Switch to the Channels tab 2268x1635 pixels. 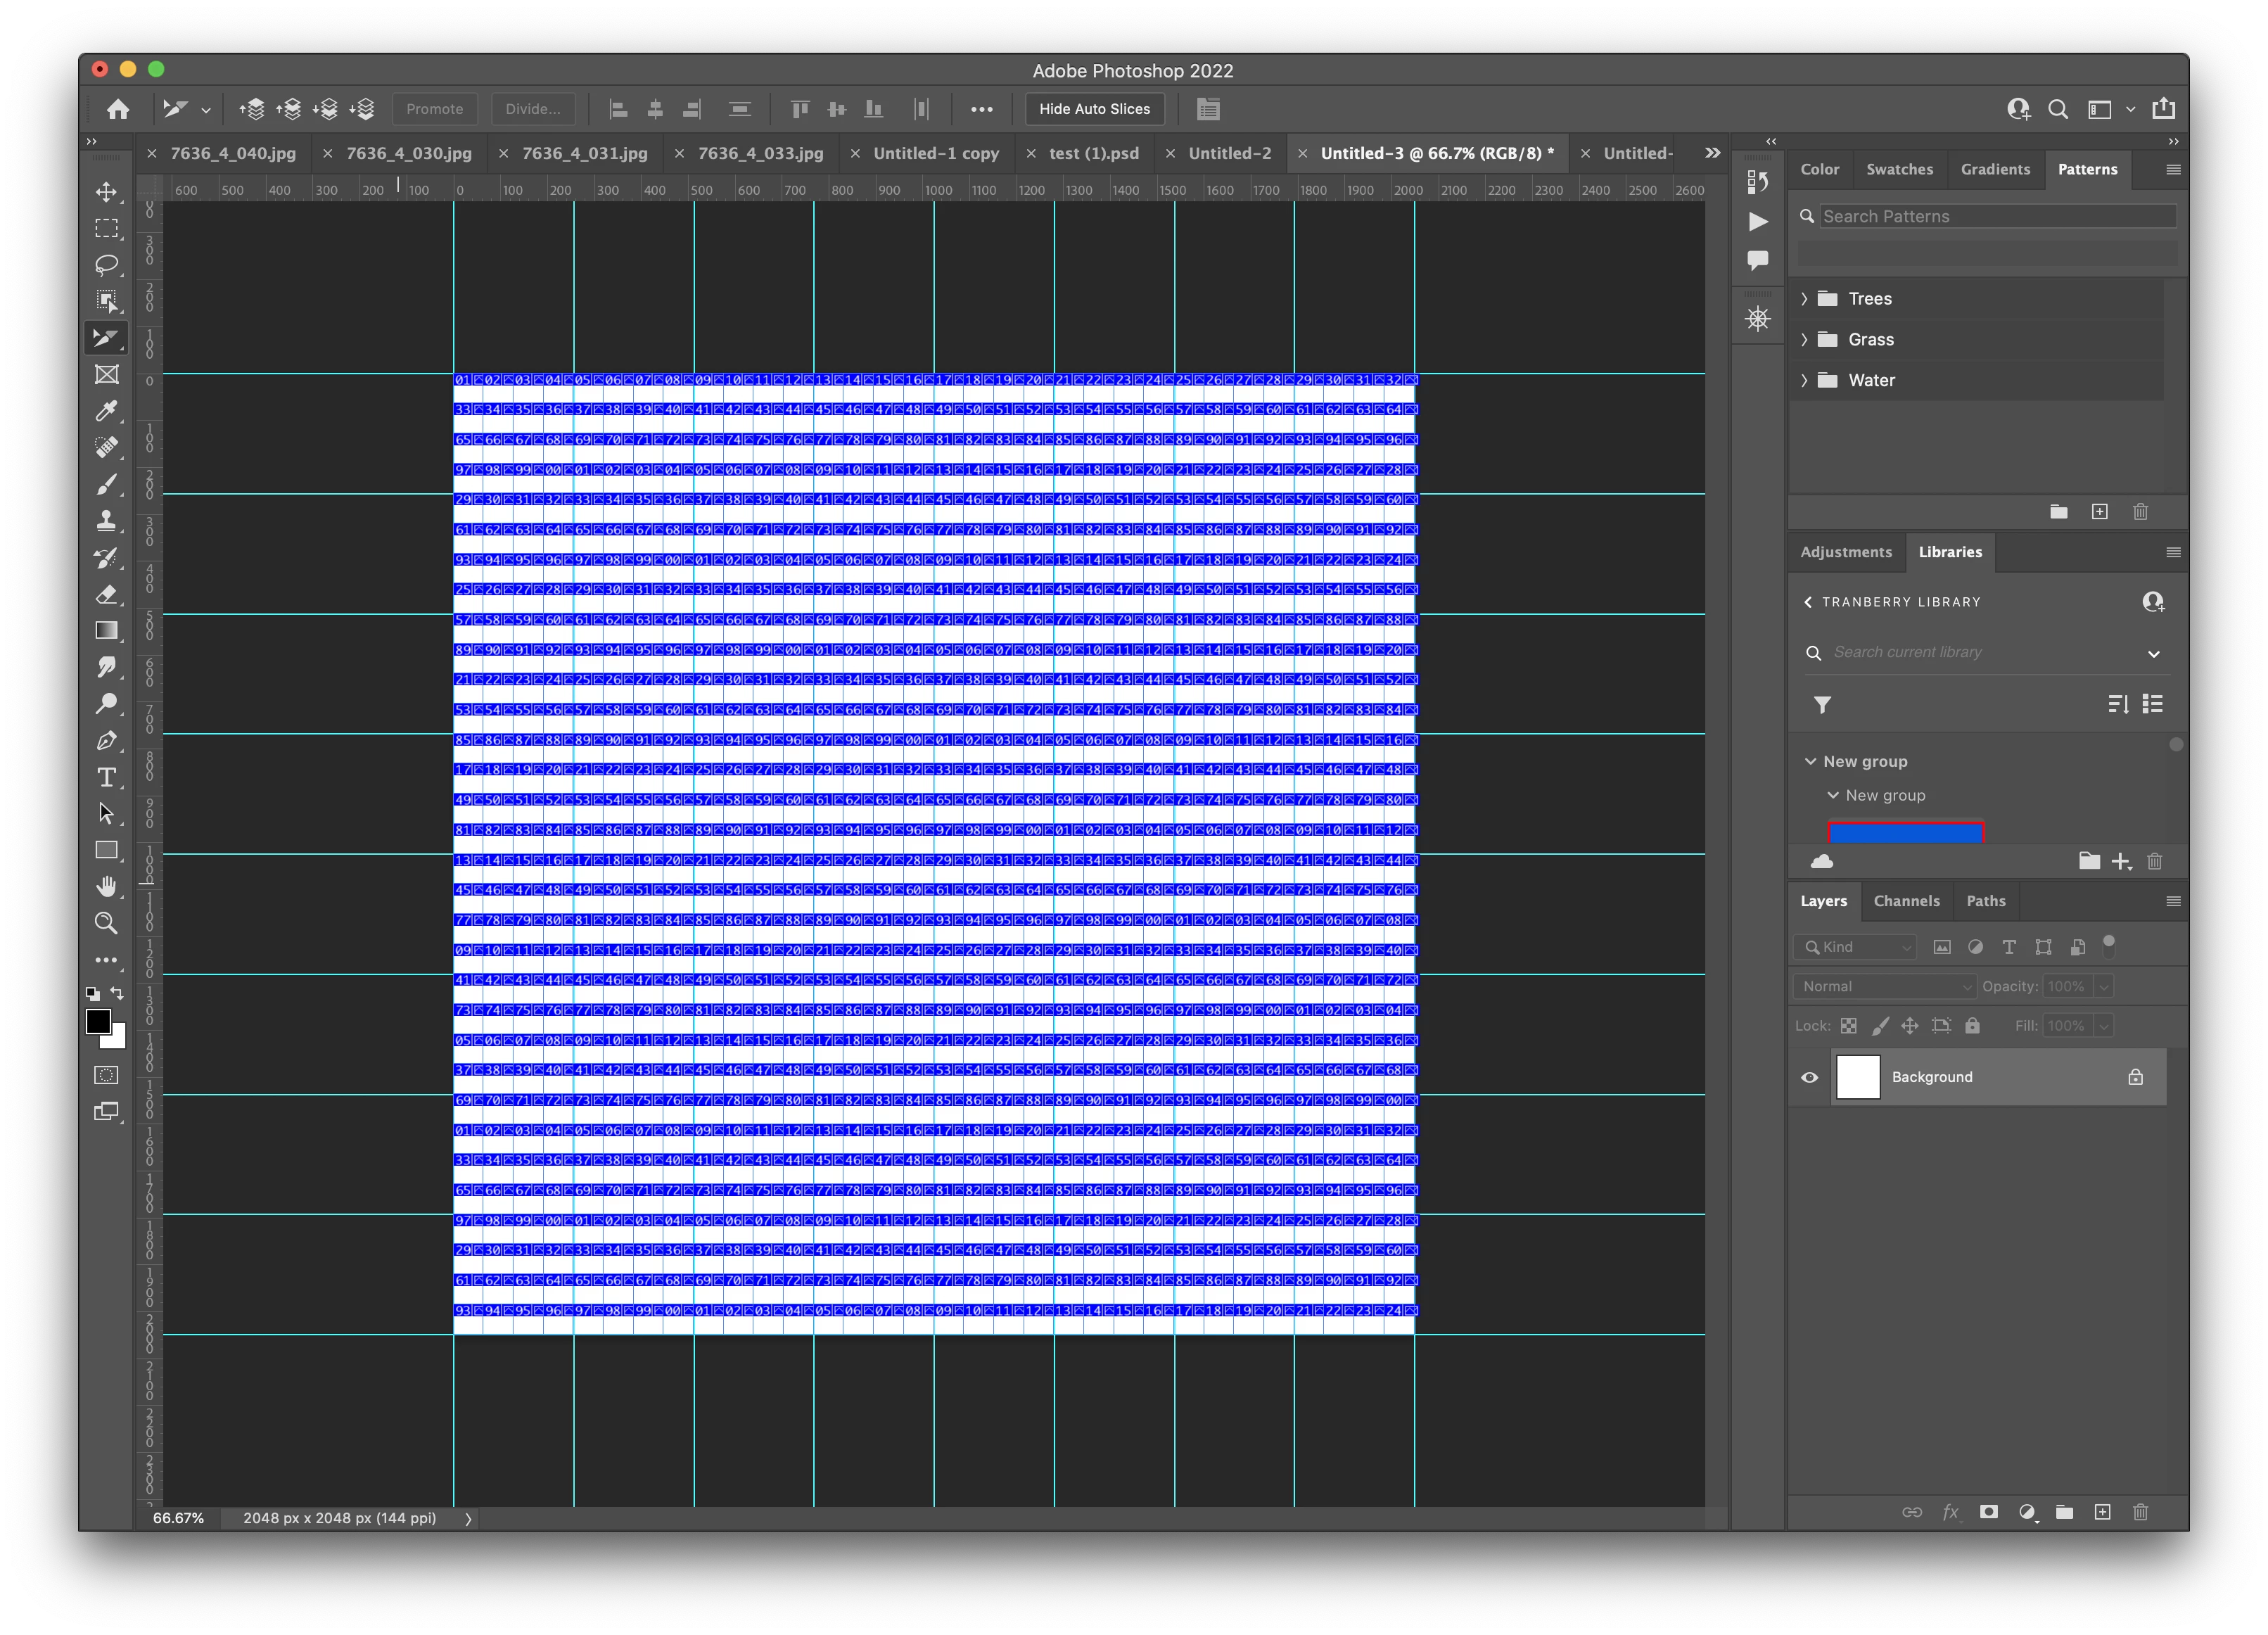pos(1906,901)
